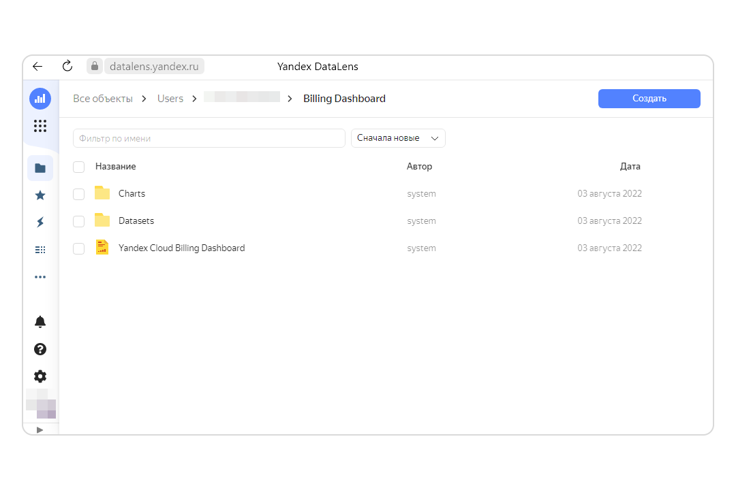Open settings gear icon
This screenshot has height=490, width=736.
tap(40, 376)
